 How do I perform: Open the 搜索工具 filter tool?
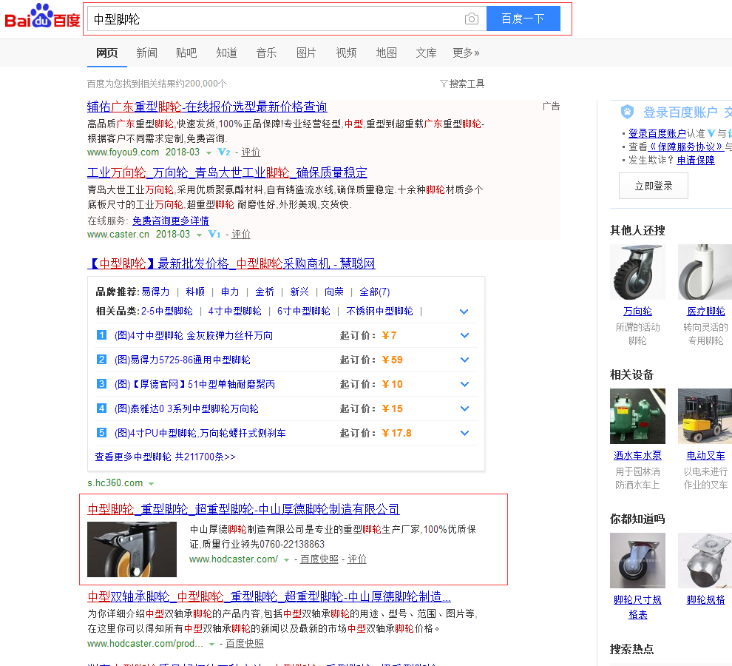462,84
